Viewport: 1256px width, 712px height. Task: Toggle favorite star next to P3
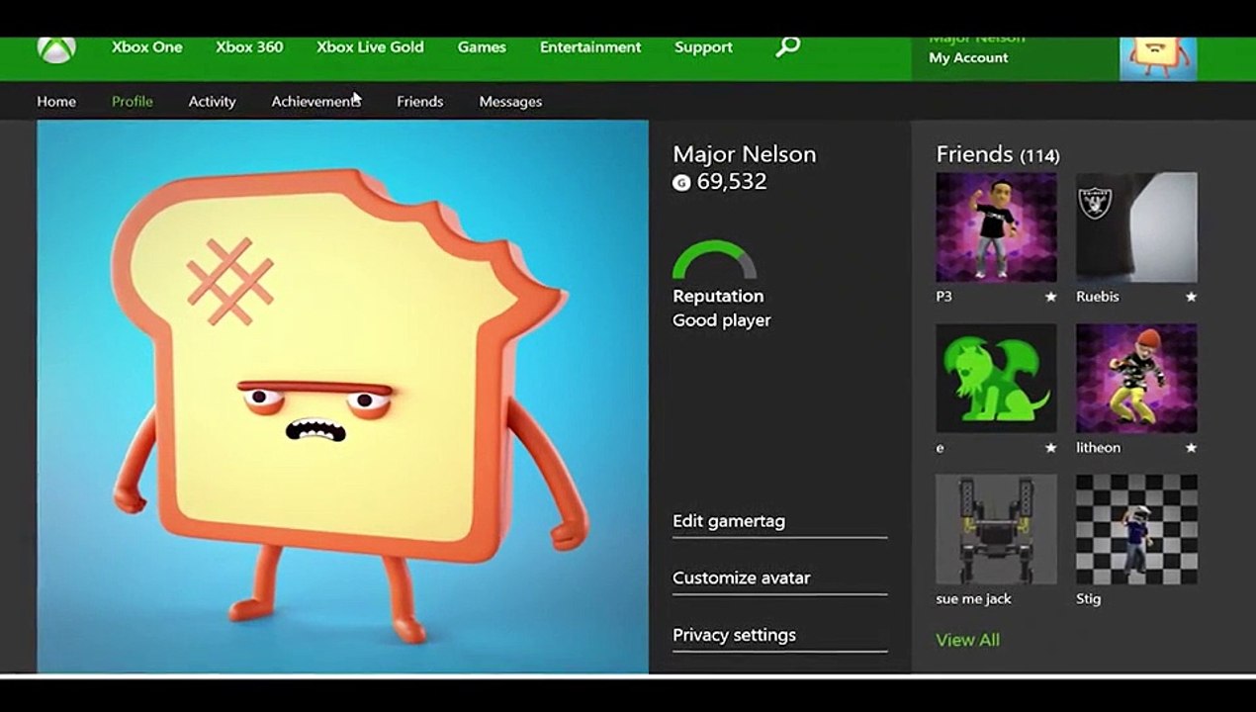[x=1050, y=297]
